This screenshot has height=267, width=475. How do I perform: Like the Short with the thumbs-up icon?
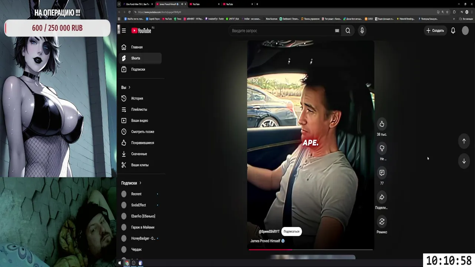point(382,124)
